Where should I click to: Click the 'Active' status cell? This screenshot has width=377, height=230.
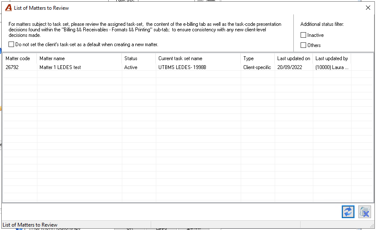tap(139, 67)
